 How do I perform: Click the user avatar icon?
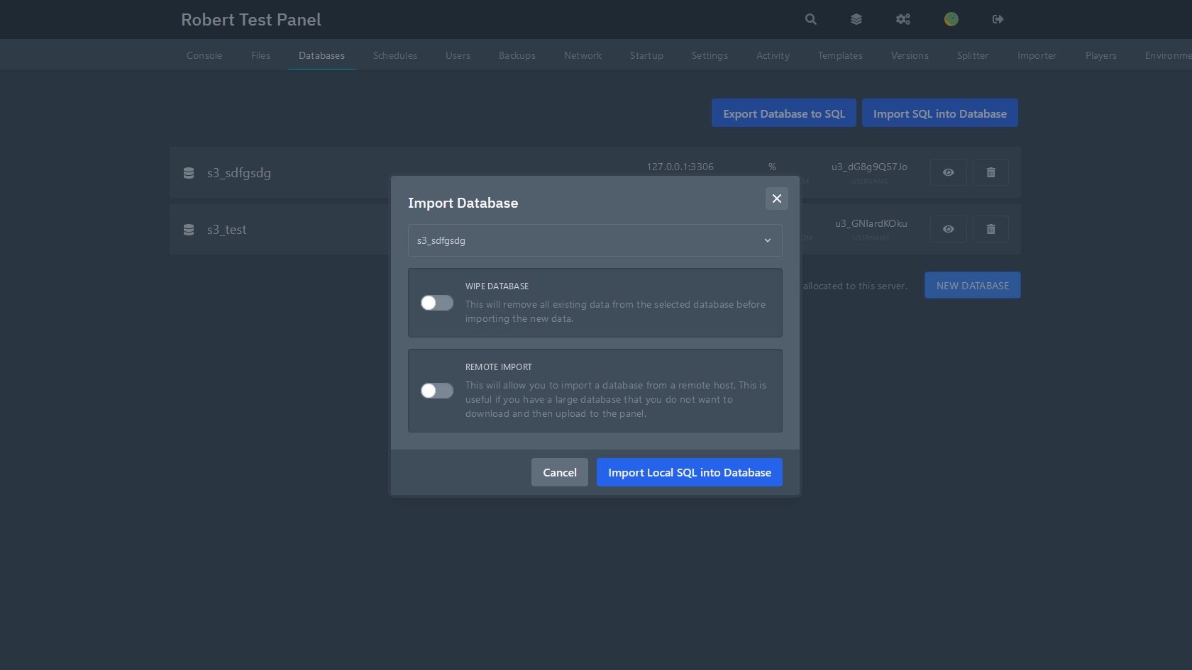(951, 19)
